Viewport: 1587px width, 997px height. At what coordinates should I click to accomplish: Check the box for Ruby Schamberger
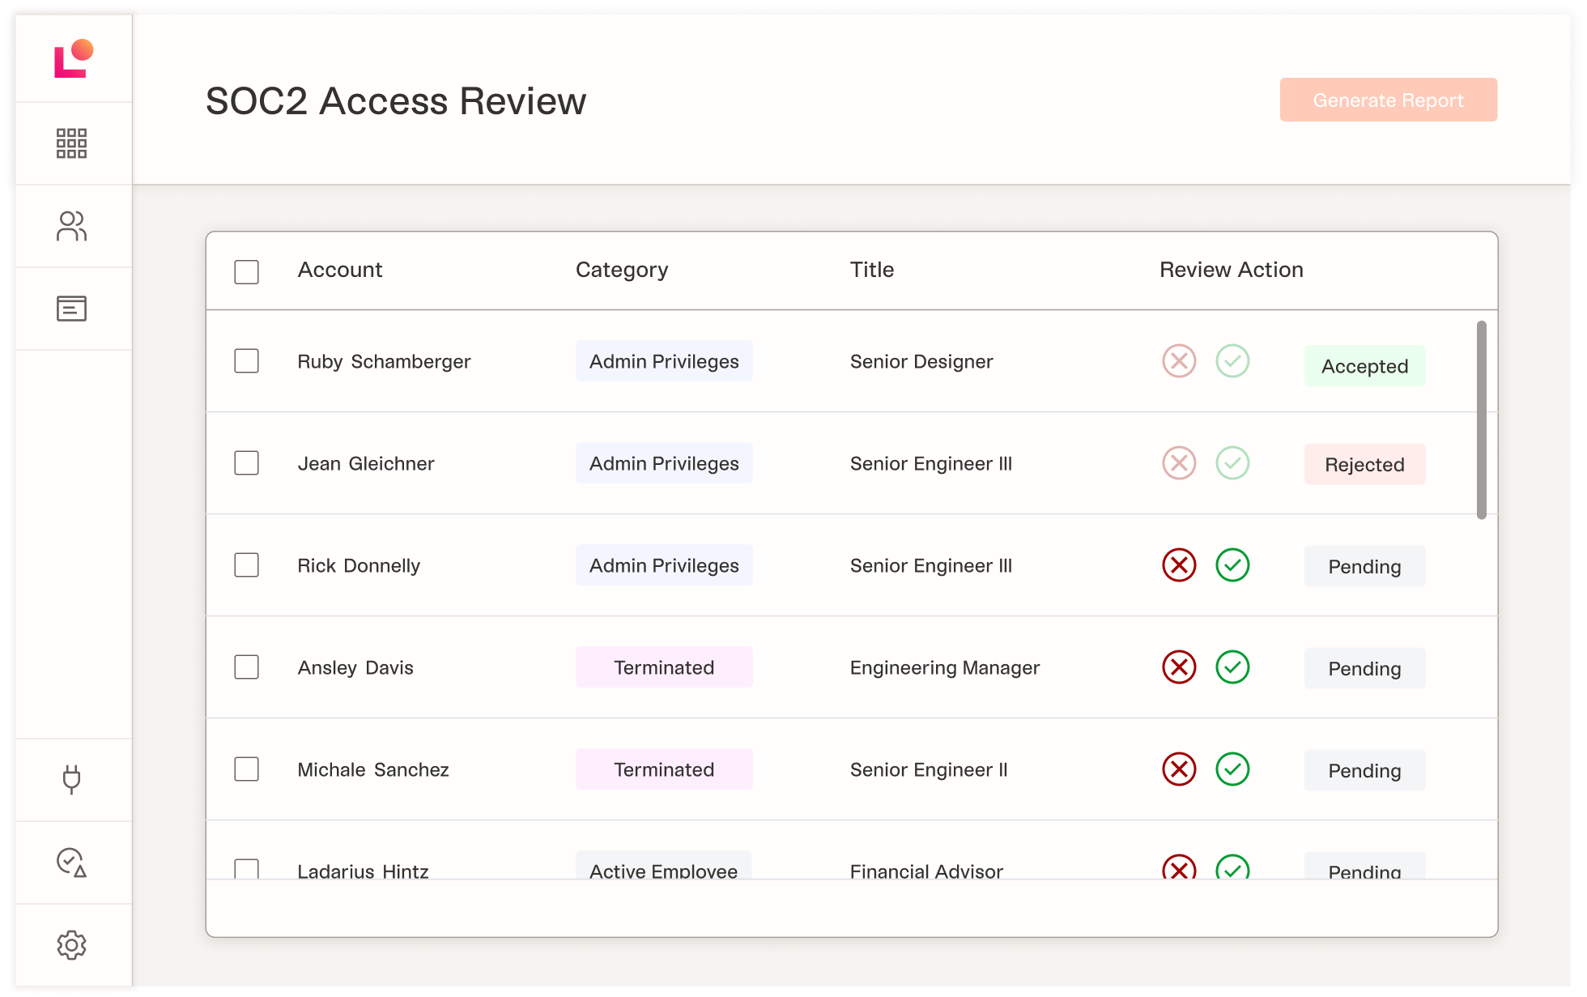(246, 361)
